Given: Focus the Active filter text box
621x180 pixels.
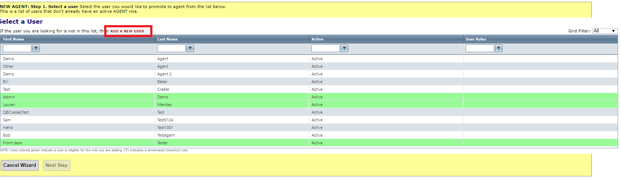Looking at the screenshot, I should click(326, 48).
